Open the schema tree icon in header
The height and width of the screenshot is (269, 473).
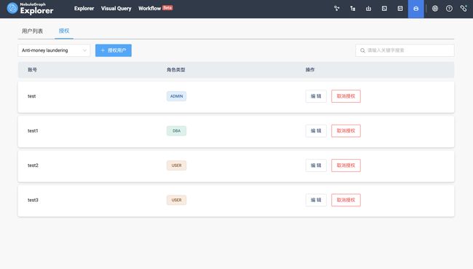[353, 9]
